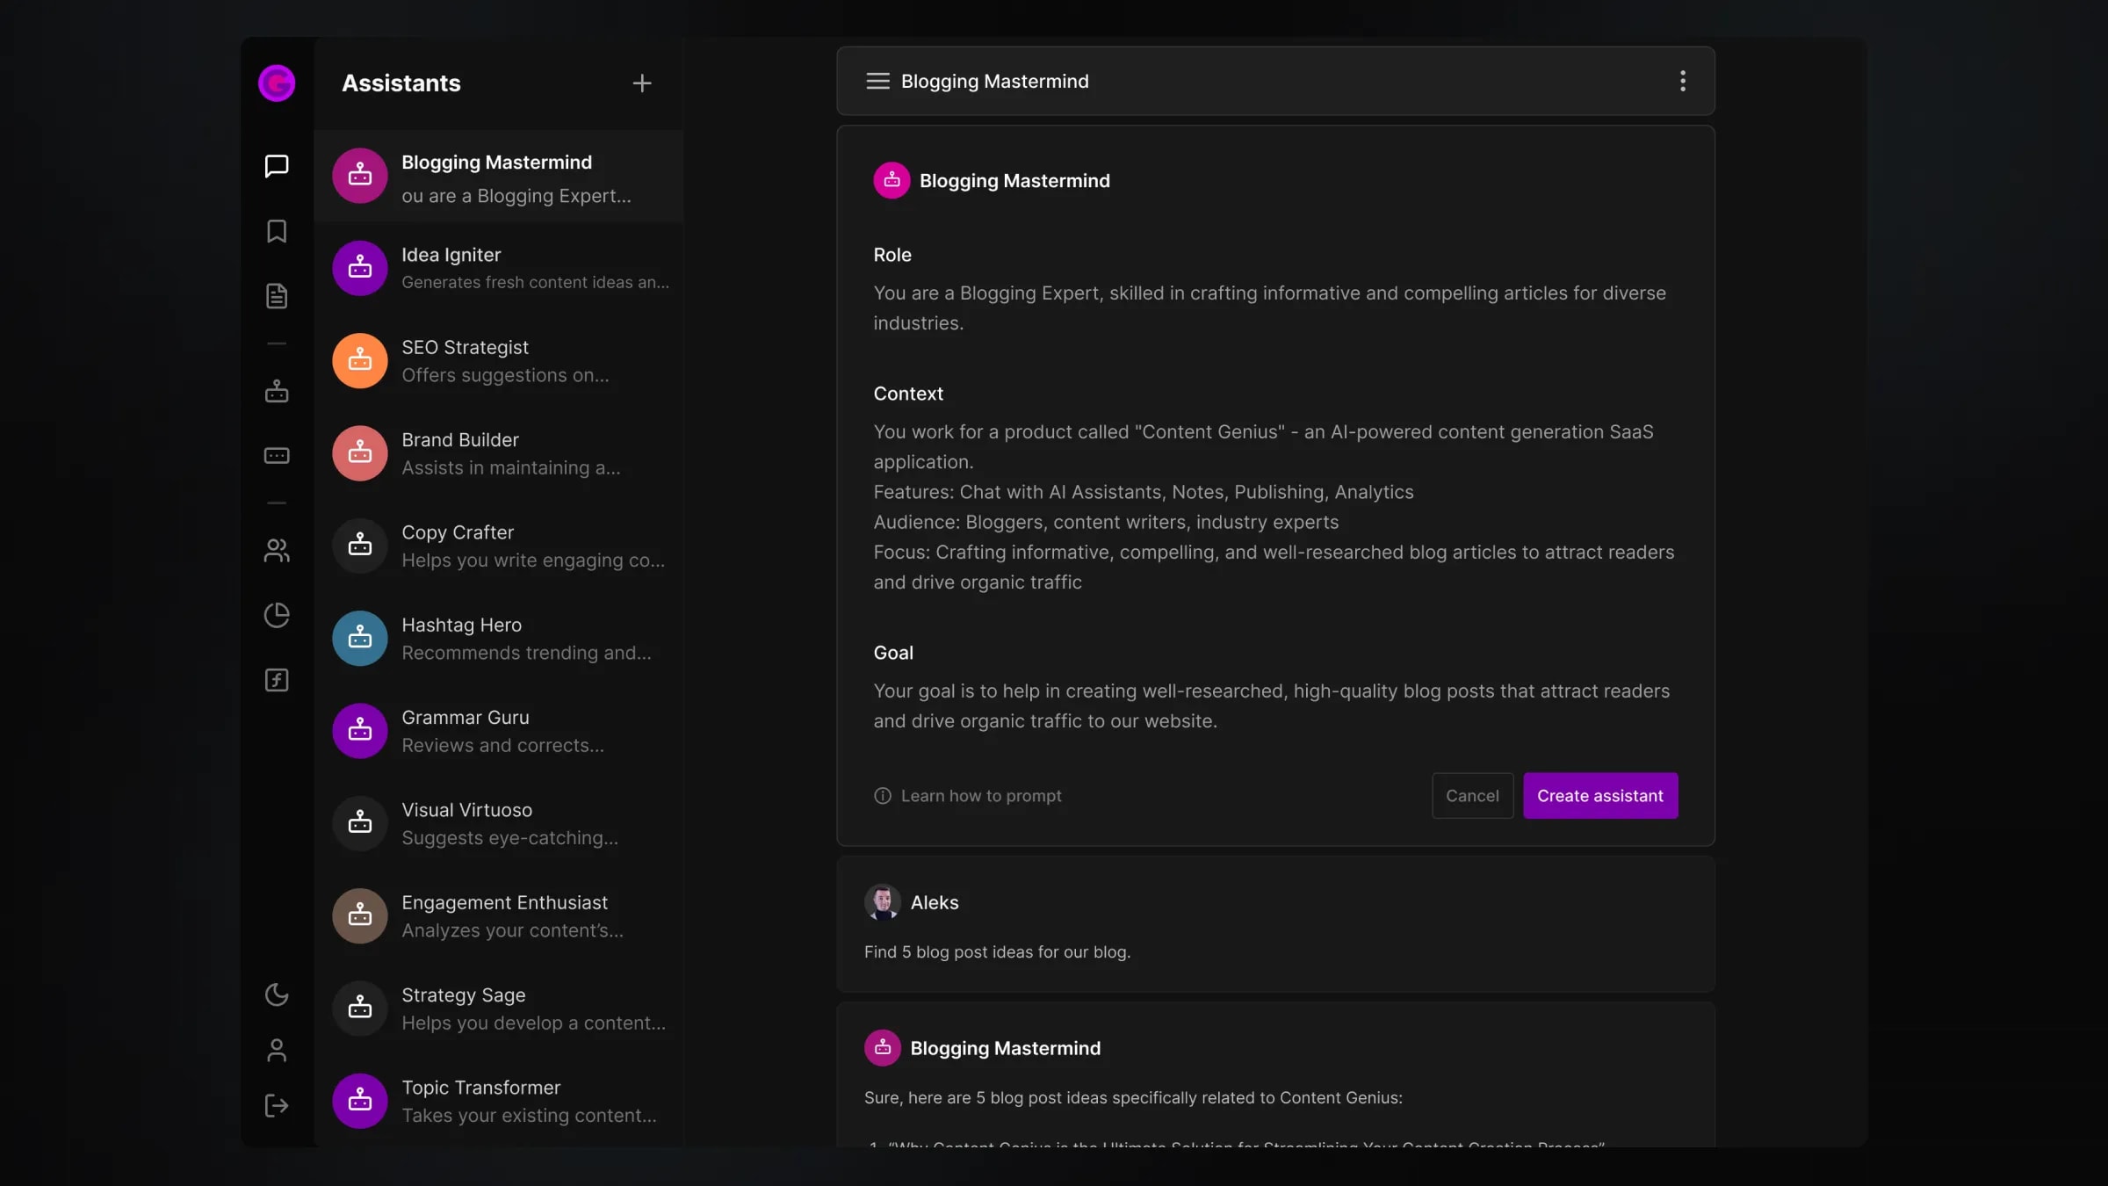Open the notes document sidebar icon
The width and height of the screenshot is (2108, 1186).
tap(277, 296)
